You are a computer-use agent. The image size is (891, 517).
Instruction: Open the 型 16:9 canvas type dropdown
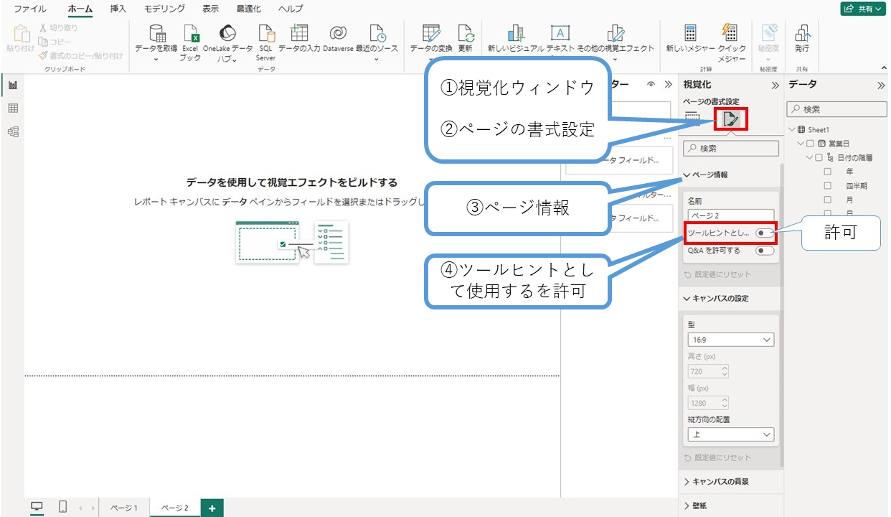pos(730,340)
